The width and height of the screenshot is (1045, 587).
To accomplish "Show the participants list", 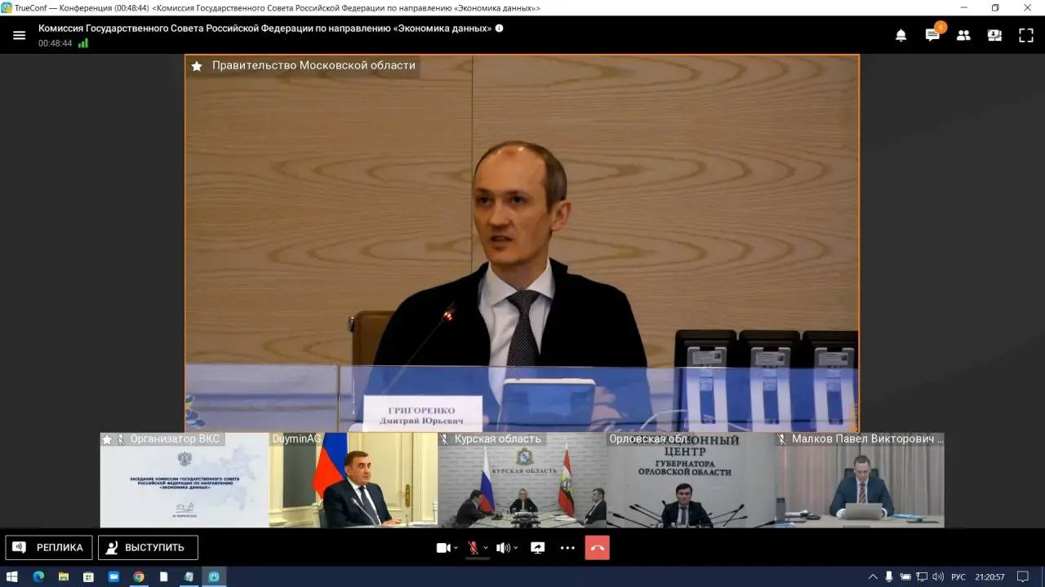I will click(963, 35).
